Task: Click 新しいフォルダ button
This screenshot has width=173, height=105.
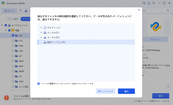Action: [106, 91]
